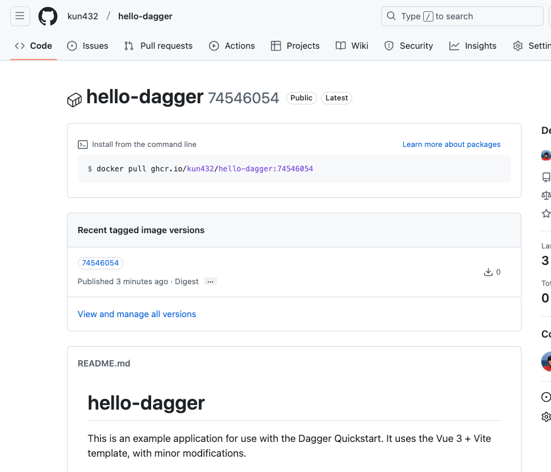Click the sidebar star icon
Image resolution: width=551 pixels, height=472 pixels.
pyautogui.click(x=546, y=213)
